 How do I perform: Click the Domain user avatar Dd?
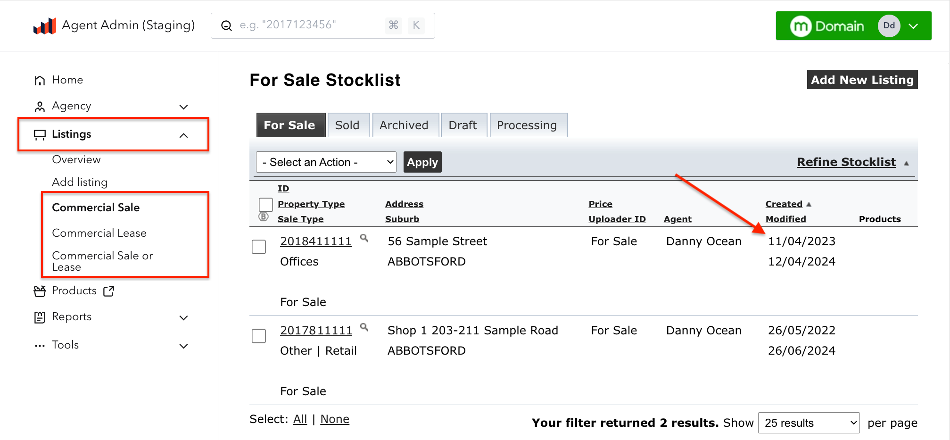point(889,26)
